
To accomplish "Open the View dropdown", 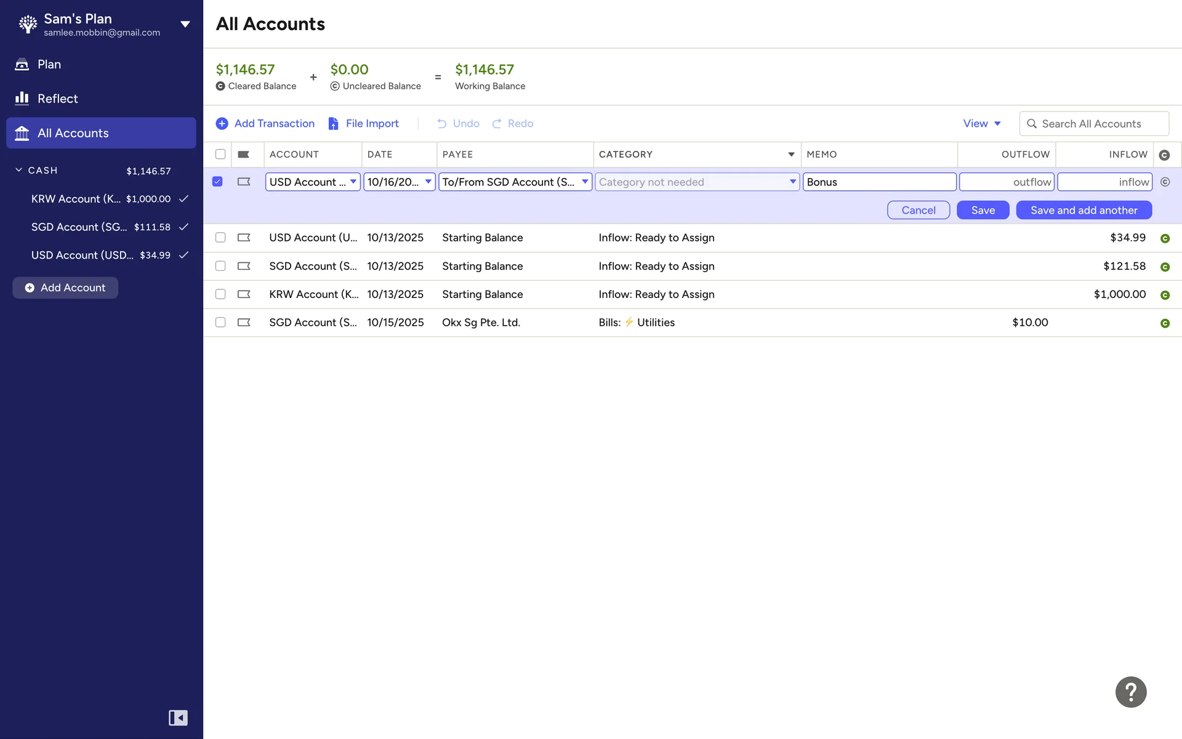I will pos(981,123).
